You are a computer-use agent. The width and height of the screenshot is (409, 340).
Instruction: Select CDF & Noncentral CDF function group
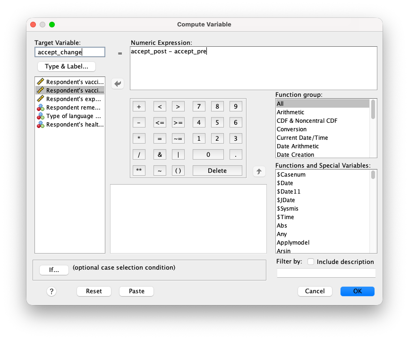pos(323,121)
